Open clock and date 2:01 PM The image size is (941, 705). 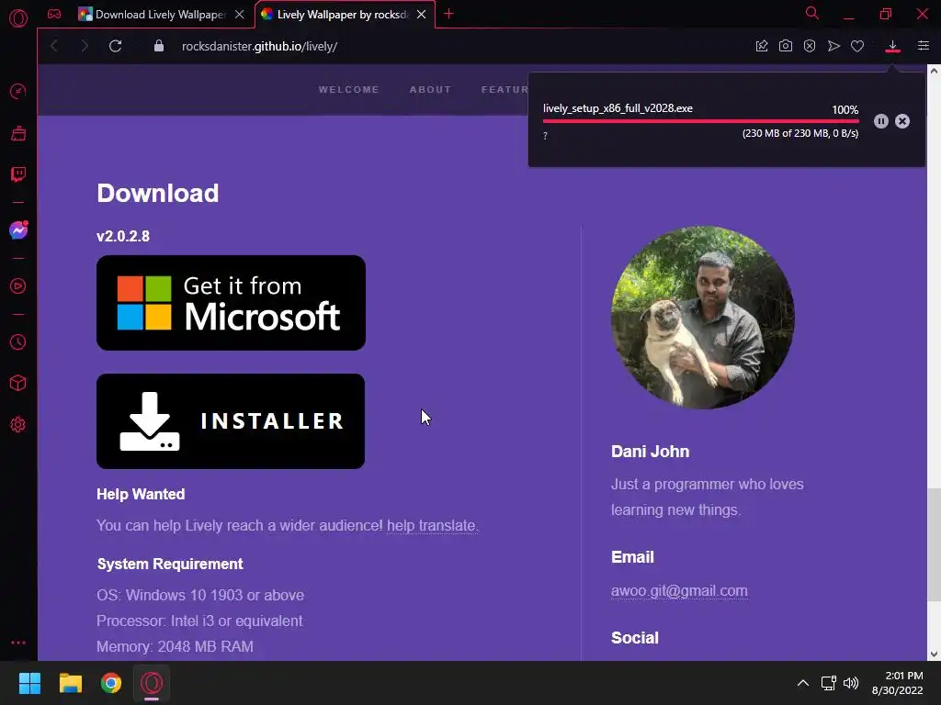pyautogui.click(x=897, y=683)
